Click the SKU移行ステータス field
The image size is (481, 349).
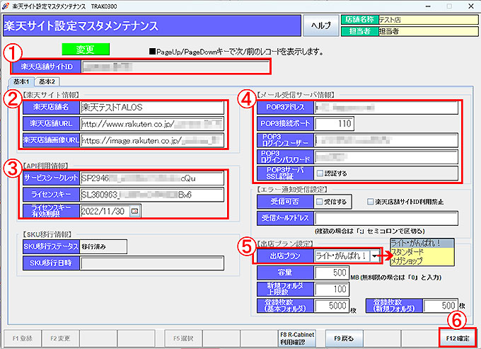click(103, 247)
